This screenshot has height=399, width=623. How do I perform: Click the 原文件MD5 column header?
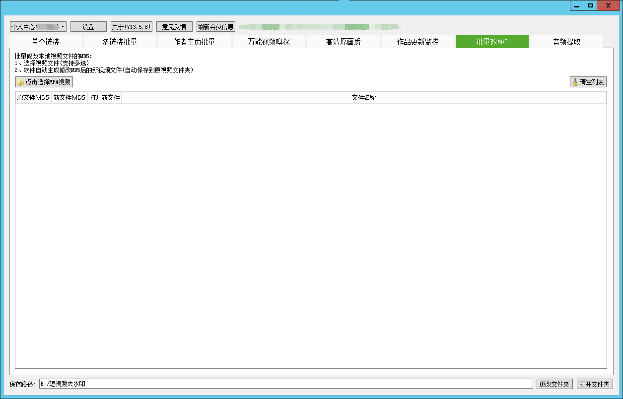(x=33, y=98)
